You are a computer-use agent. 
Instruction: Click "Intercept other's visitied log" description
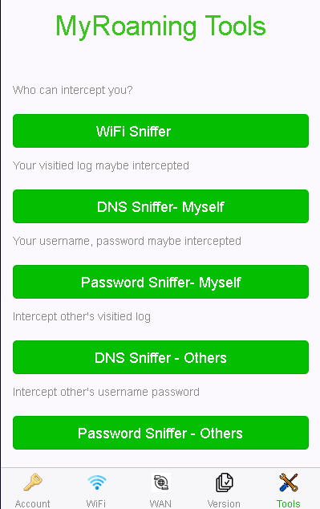pos(82,316)
